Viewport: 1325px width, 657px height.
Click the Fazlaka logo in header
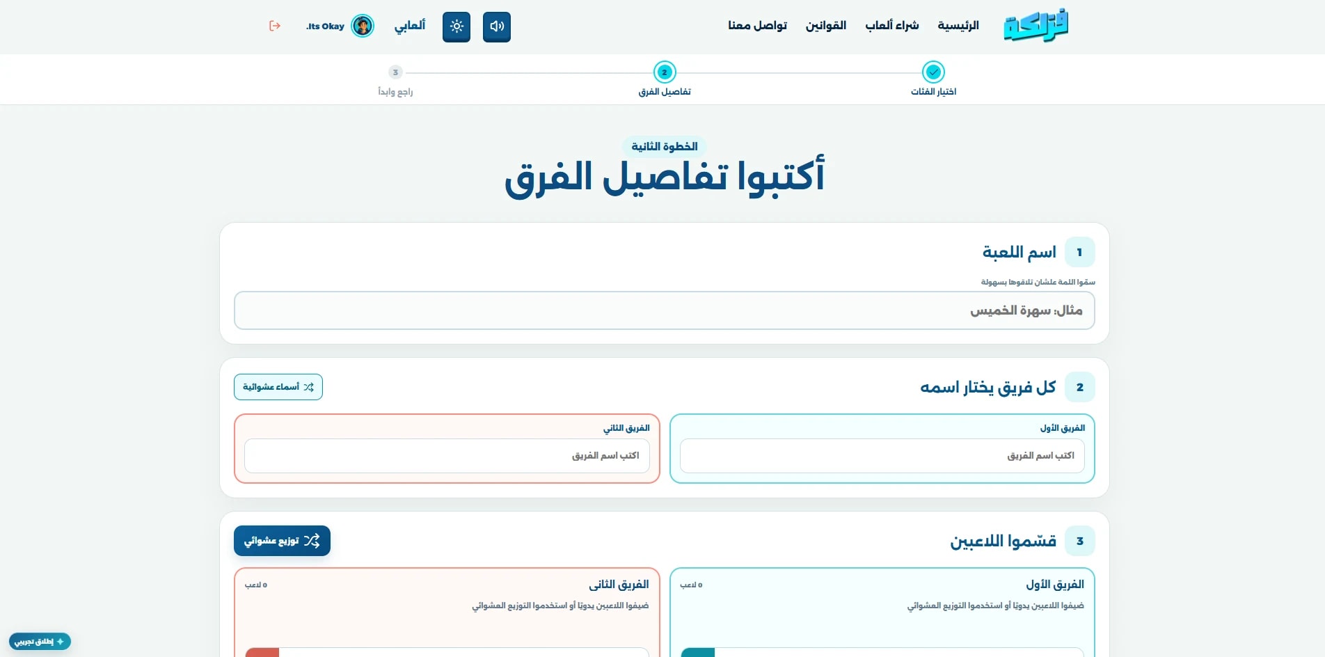1036,26
